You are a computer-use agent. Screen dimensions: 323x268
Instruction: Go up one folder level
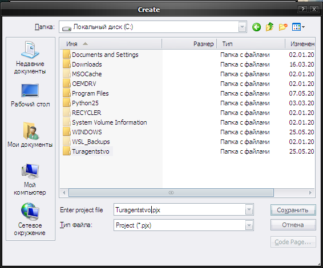(x=270, y=27)
